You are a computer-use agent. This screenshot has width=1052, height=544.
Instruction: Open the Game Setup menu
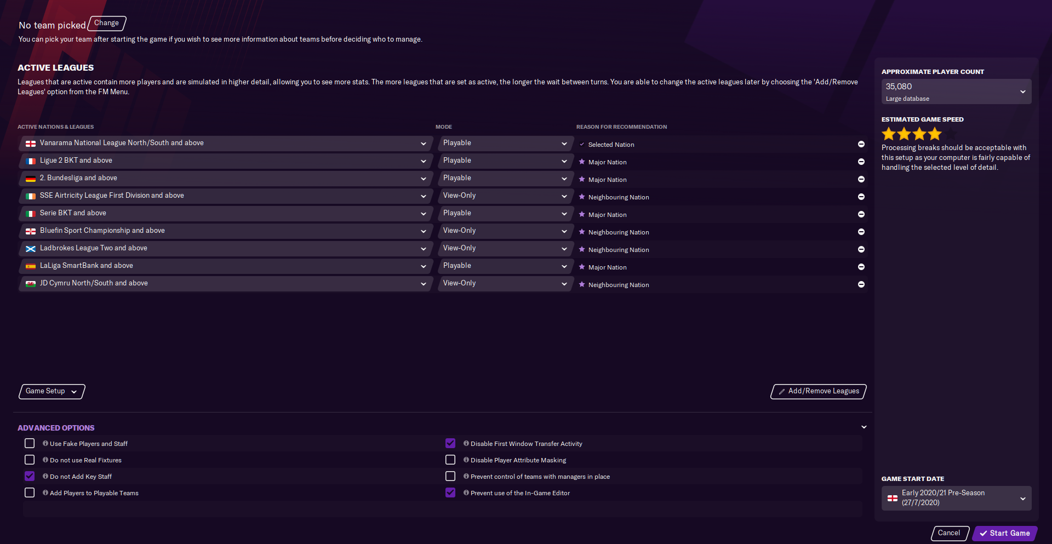[52, 391]
